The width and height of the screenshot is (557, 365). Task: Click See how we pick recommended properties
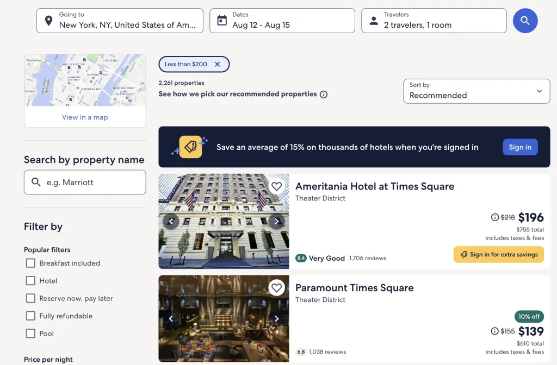pyautogui.click(x=238, y=94)
